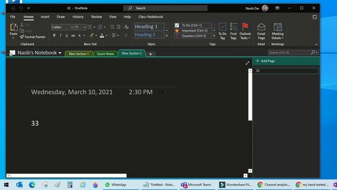Switch to the Draw tab
The image size is (337, 190).
click(61, 17)
